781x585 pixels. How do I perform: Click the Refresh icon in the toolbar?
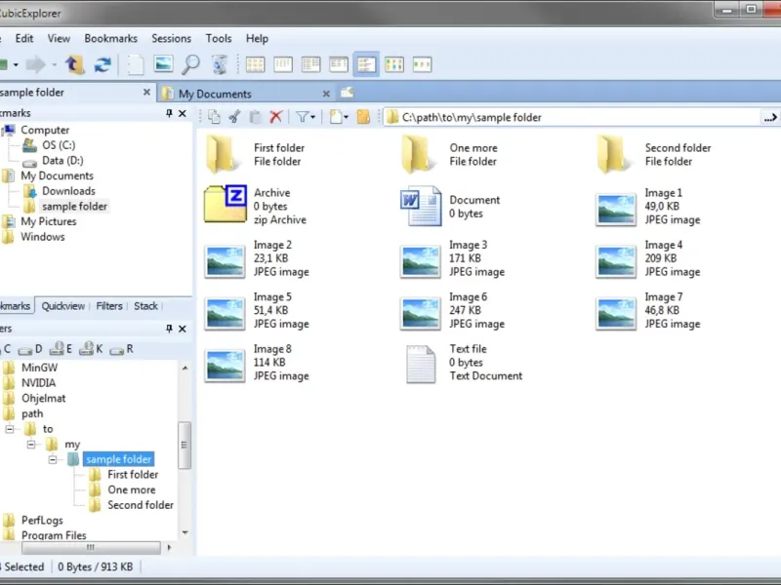[x=102, y=65]
